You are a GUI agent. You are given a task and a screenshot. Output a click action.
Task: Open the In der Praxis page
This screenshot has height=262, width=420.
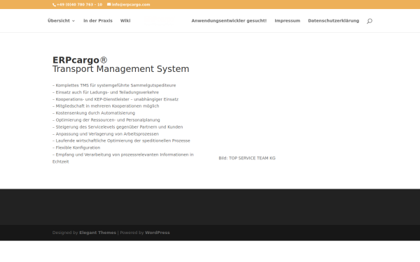pos(98,20)
